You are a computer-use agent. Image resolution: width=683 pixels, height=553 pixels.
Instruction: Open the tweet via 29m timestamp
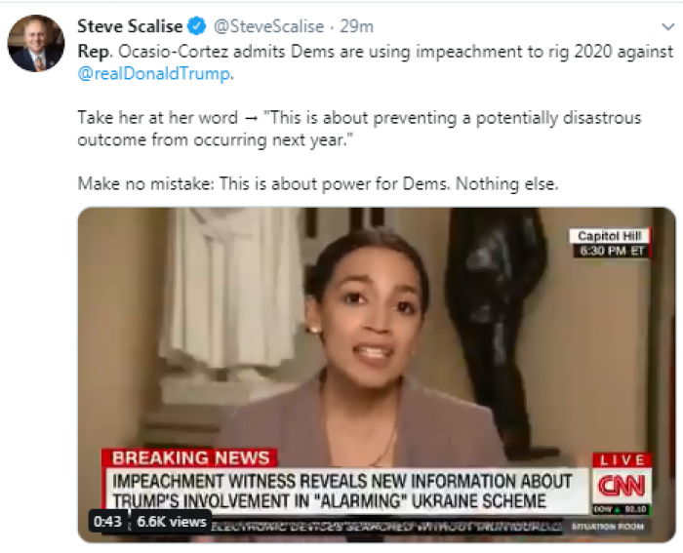[x=356, y=26]
